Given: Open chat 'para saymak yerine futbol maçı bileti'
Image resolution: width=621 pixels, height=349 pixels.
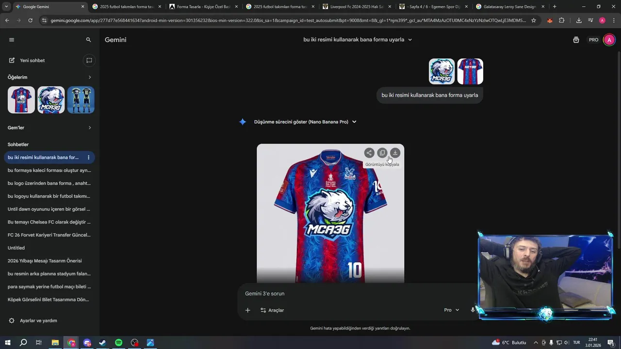Looking at the screenshot, I should point(49,286).
